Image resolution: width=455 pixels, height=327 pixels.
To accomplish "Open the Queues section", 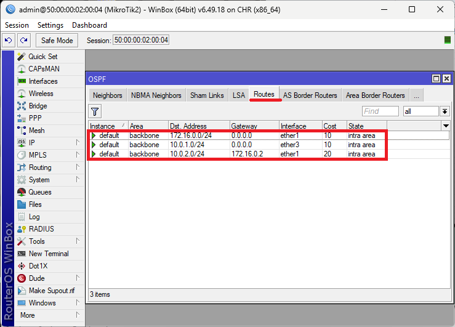I will point(41,192).
